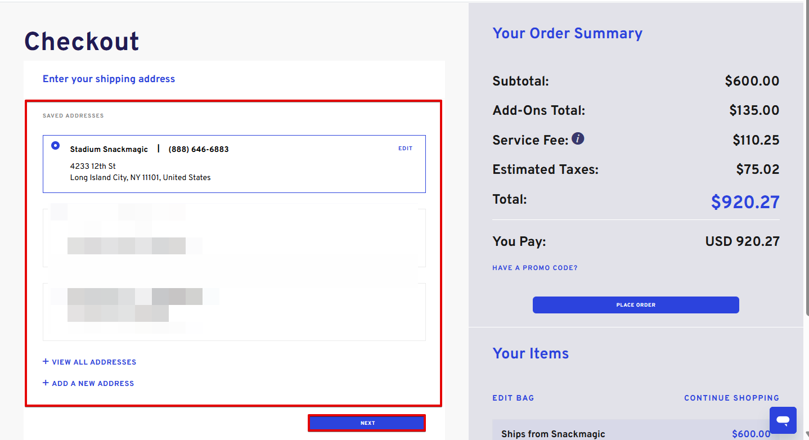
Task: Click the Service Fee info icon
Action: (x=578, y=138)
